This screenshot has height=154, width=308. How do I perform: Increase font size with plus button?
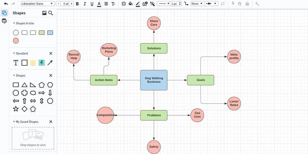coord(71,4)
